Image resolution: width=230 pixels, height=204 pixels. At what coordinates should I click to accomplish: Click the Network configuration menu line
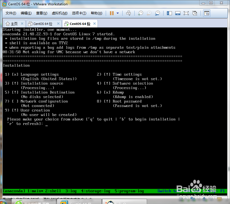pyautogui.click(x=36, y=101)
